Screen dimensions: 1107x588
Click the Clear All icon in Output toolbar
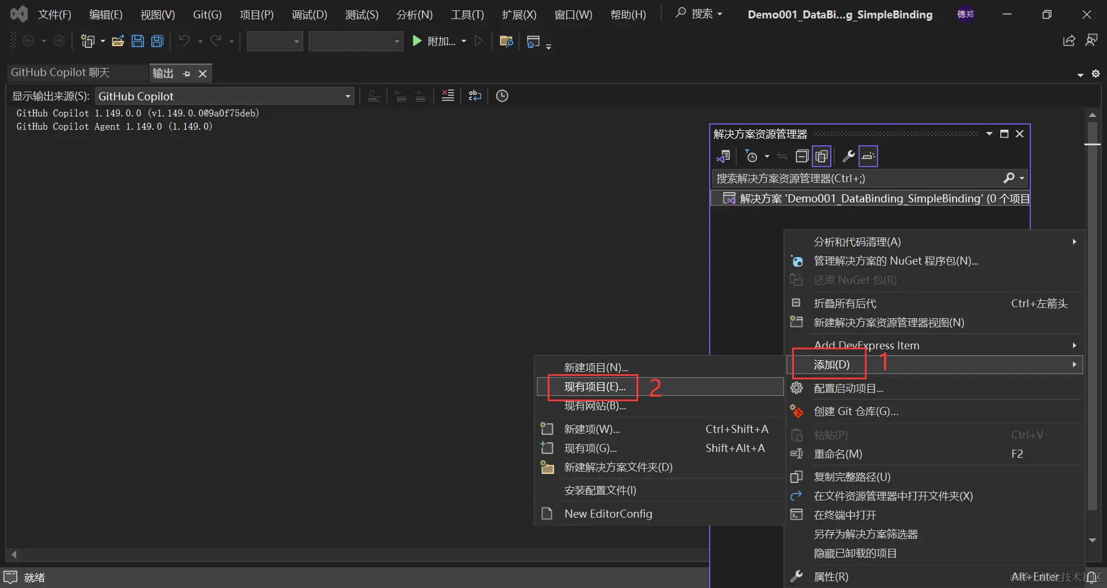tap(448, 96)
